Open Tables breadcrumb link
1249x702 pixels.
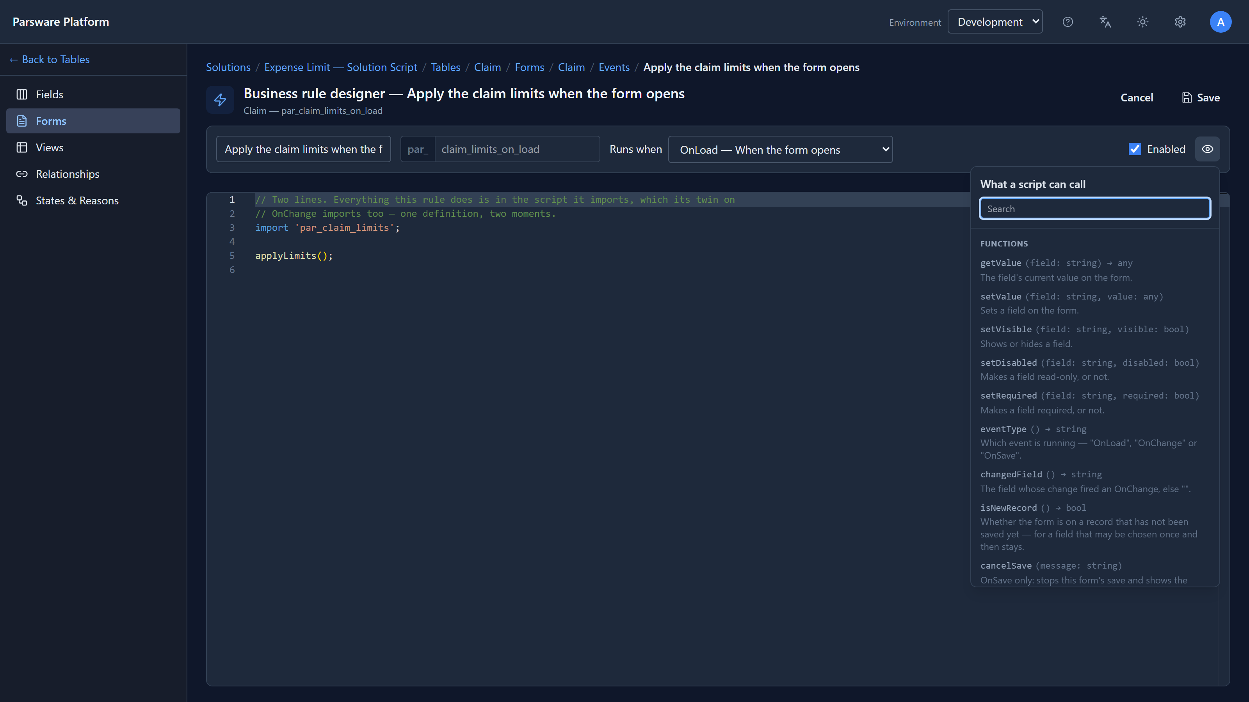click(445, 67)
